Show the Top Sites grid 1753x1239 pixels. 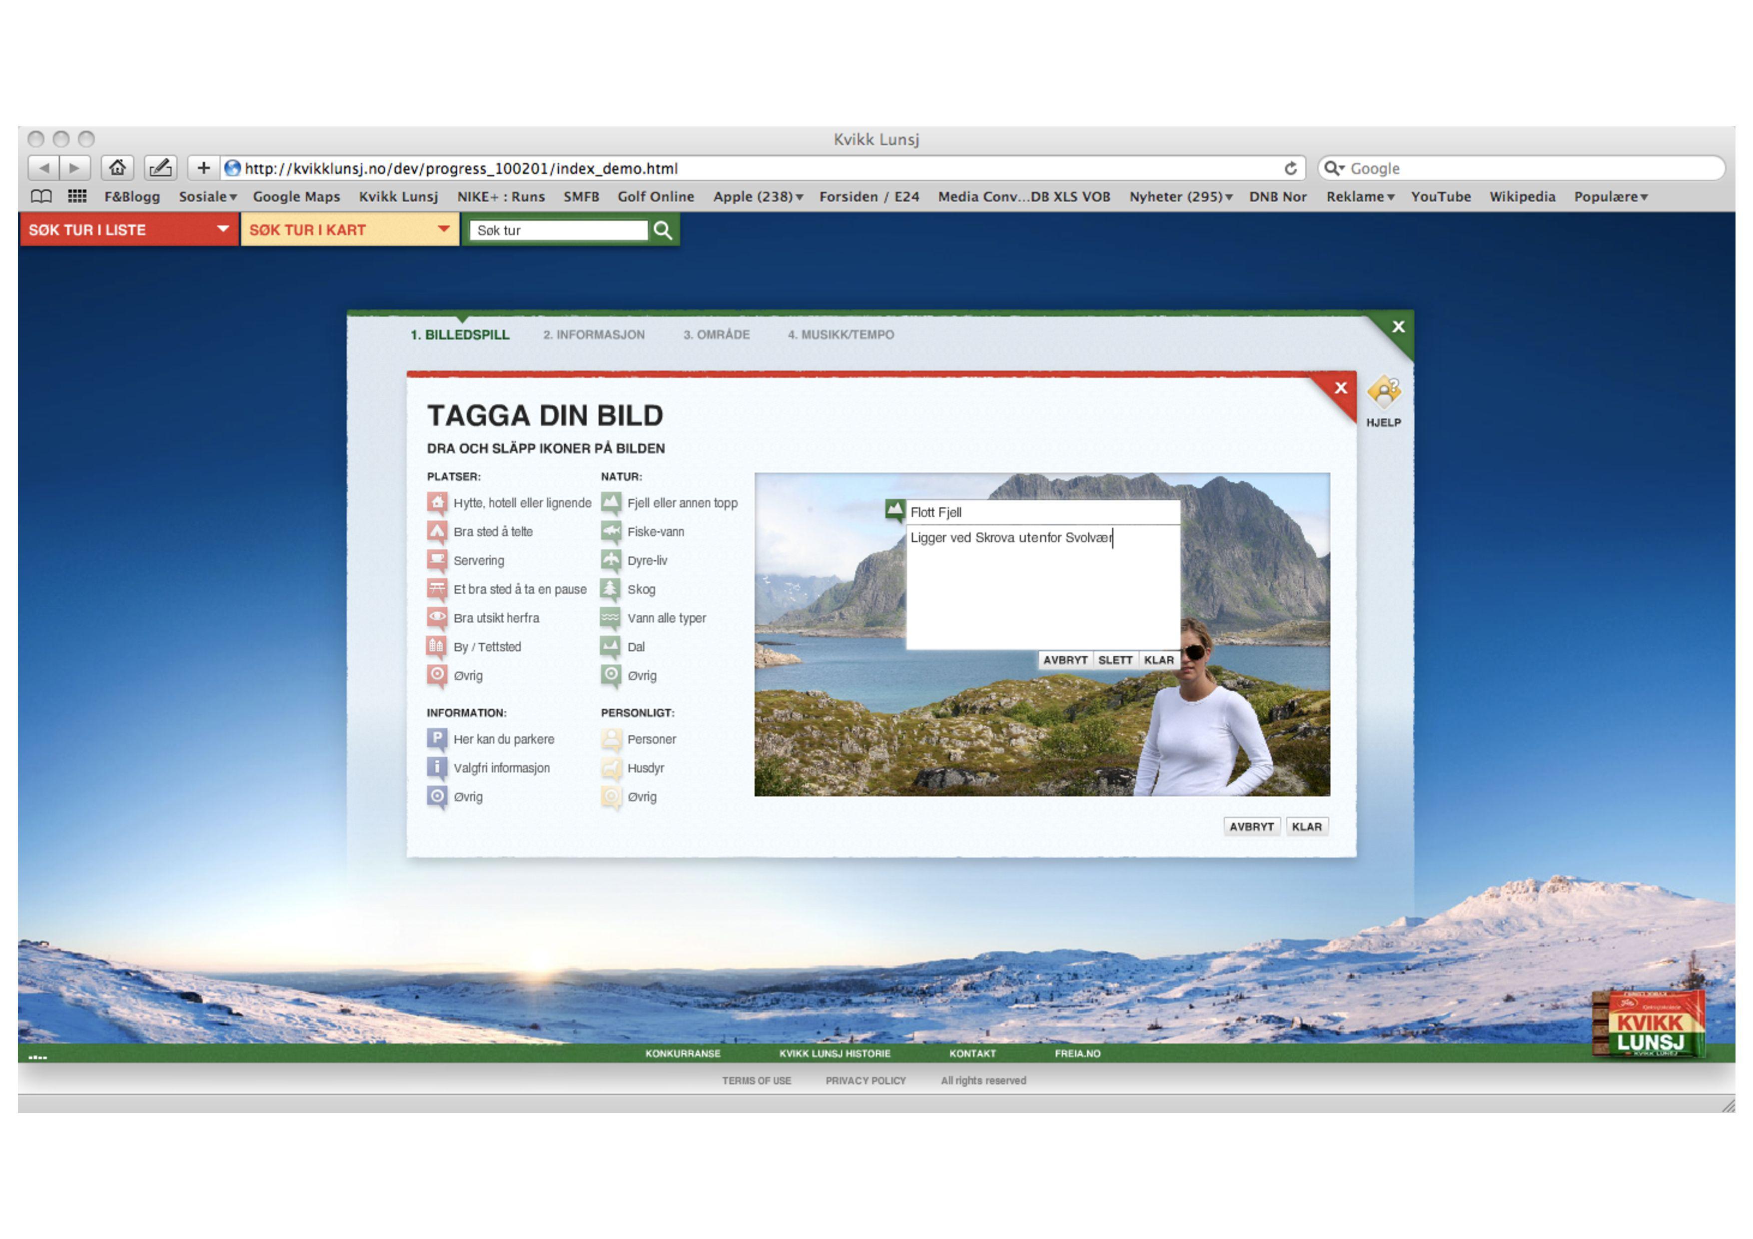point(77,197)
